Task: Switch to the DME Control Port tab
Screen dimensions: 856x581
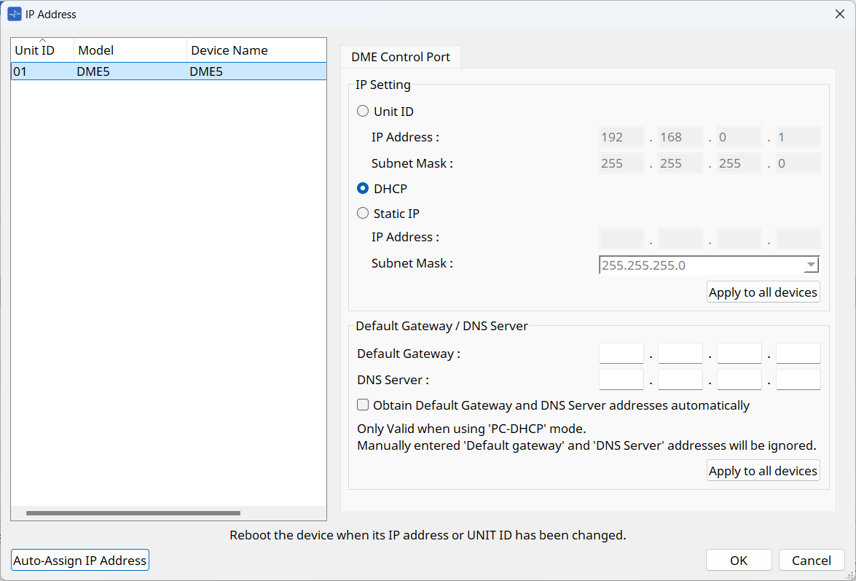Action: coord(401,57)
